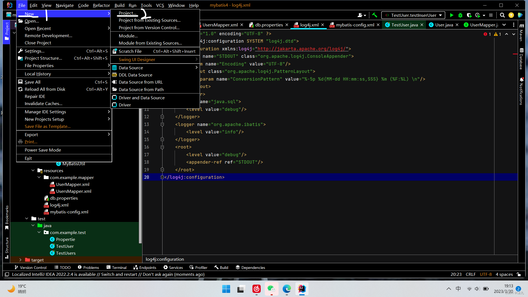Click the green Run button

pos(451,15)
